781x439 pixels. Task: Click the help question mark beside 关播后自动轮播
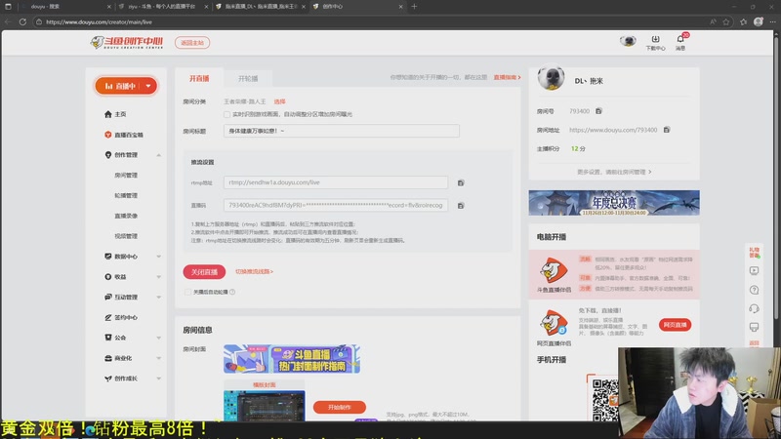232,292
